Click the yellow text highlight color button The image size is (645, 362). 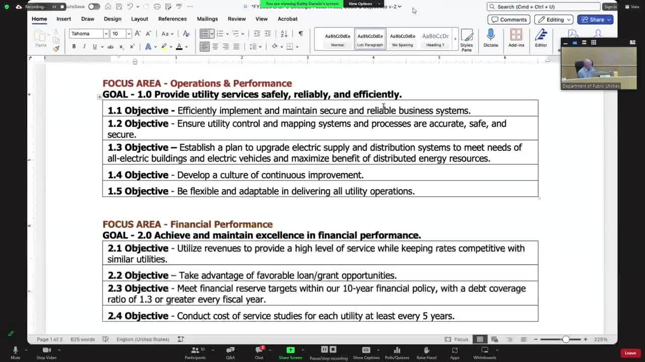163,46
